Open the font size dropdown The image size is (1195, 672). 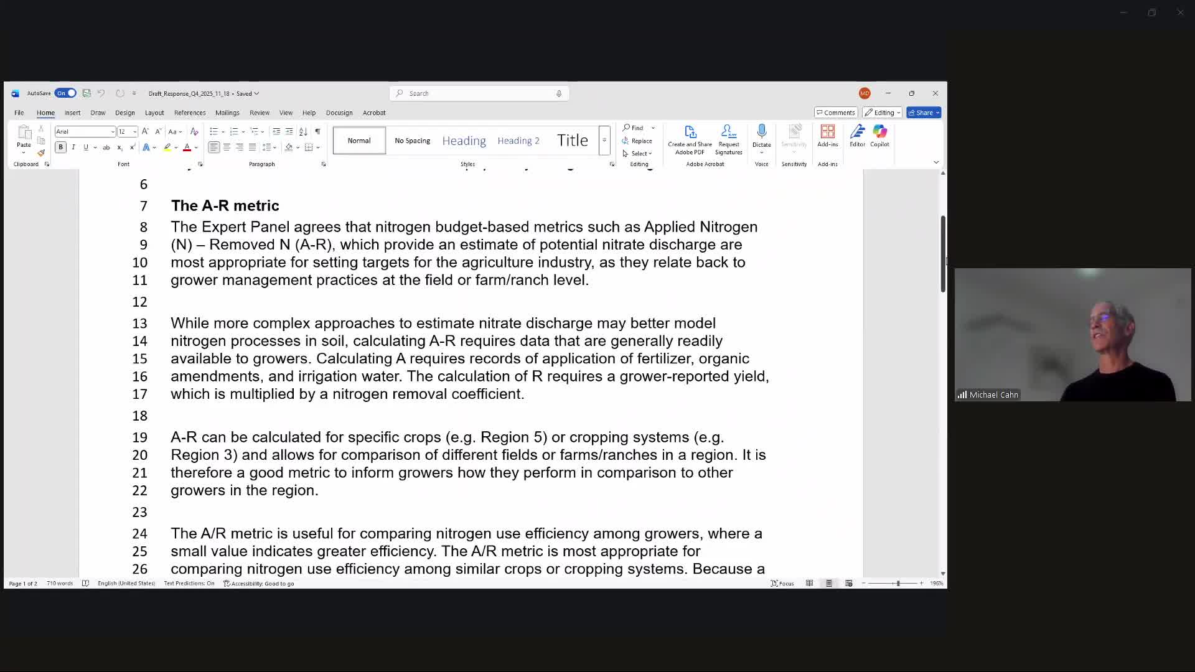point(134,131)
